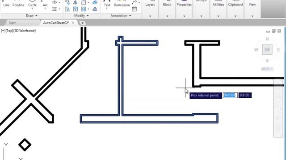Open the [Top] view controls menu
The image size is (286, 160).
click(x=9, y=31)
